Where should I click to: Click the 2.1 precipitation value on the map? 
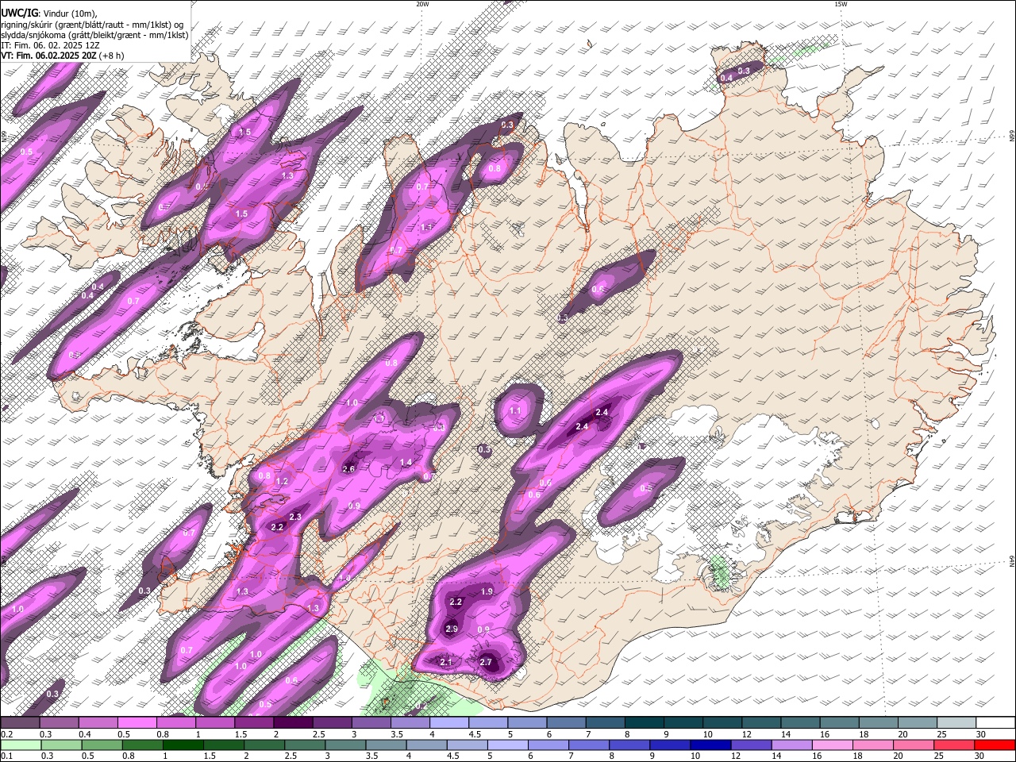coord(446,662)
